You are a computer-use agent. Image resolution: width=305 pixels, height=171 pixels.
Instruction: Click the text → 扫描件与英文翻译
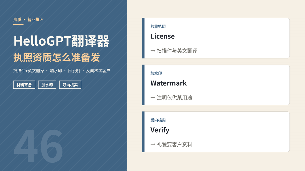coord(174,51)
